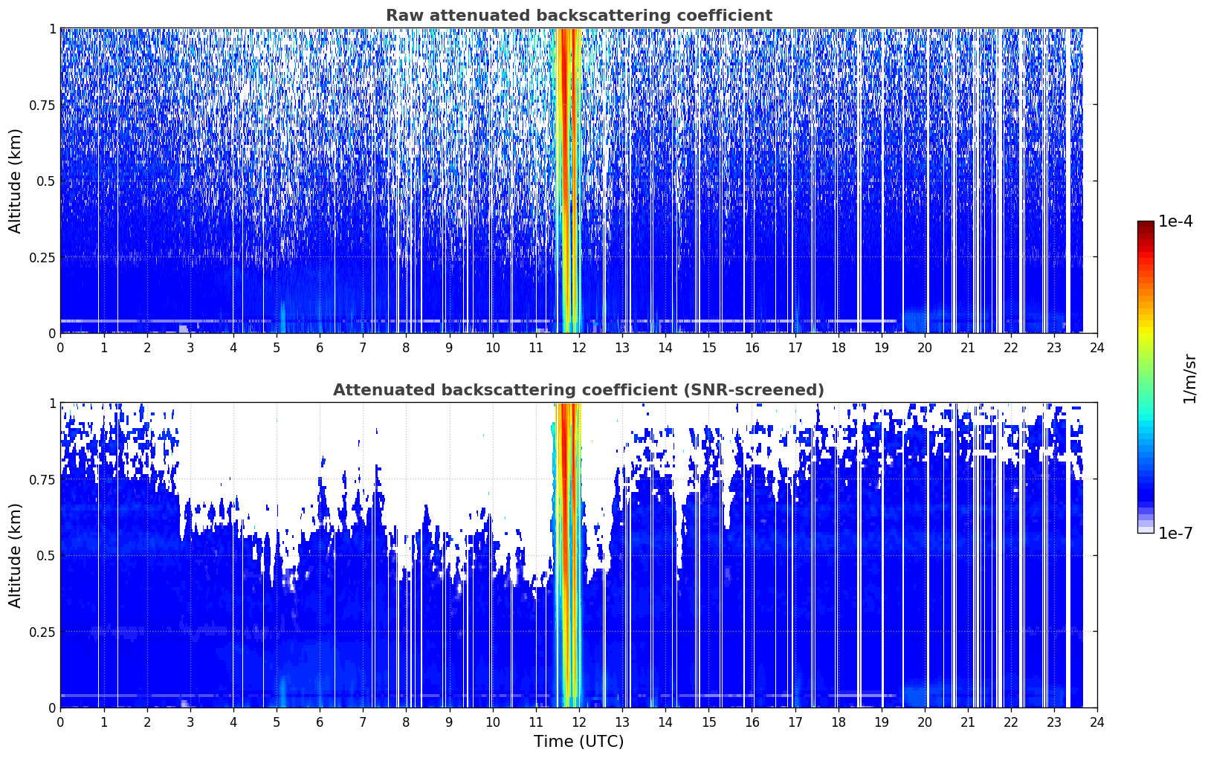Click the colorbar's 1e-7 minimum label
The image size is (1205, 758).
(x=1175, y=534)
